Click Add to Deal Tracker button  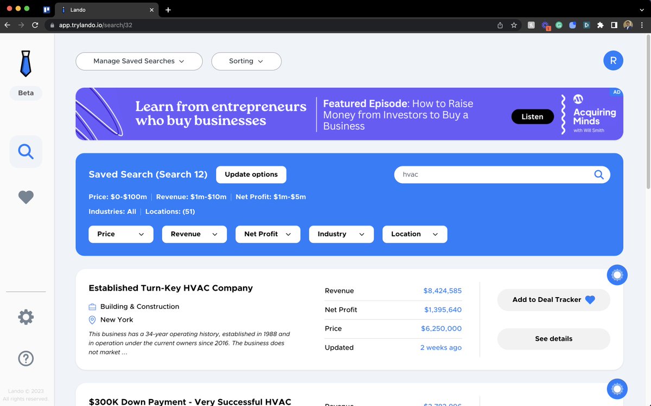point(553,300)
